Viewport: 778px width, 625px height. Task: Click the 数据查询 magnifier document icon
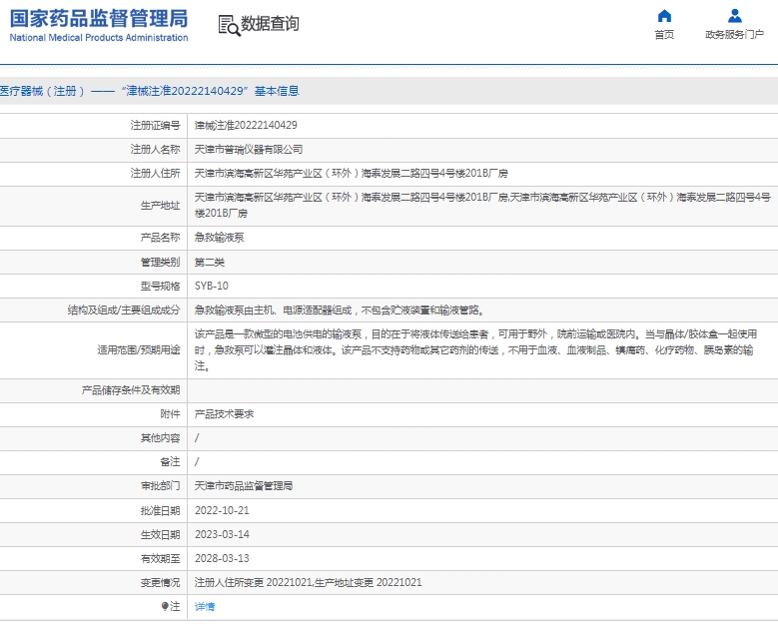(229, 25)
